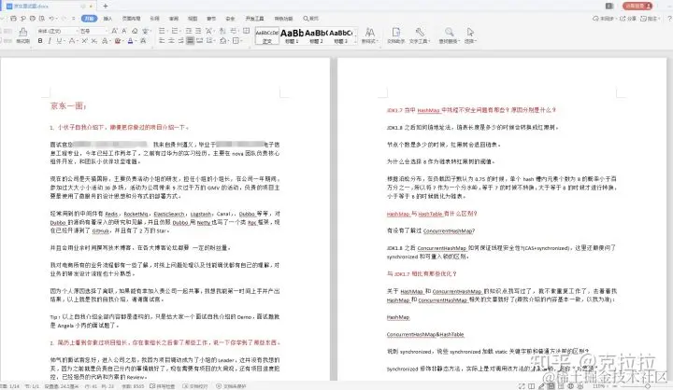Switch to the View (视图) tab
Image resolution: width=673 pixels, height=390 pixels.
[193, 19]
